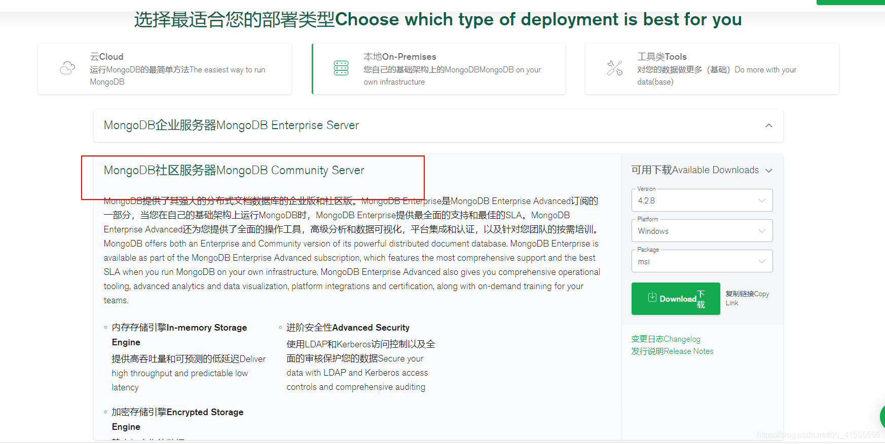Collapse the MongoDB Enterprise Server section chevron

pos(769,126)
